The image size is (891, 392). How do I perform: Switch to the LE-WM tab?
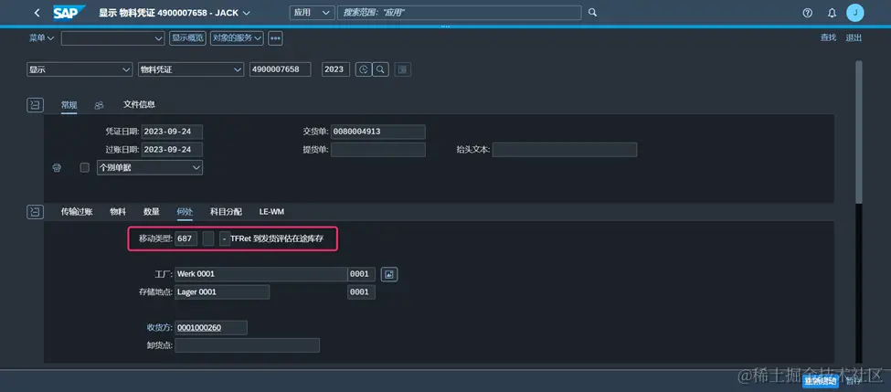pos(271,212)
